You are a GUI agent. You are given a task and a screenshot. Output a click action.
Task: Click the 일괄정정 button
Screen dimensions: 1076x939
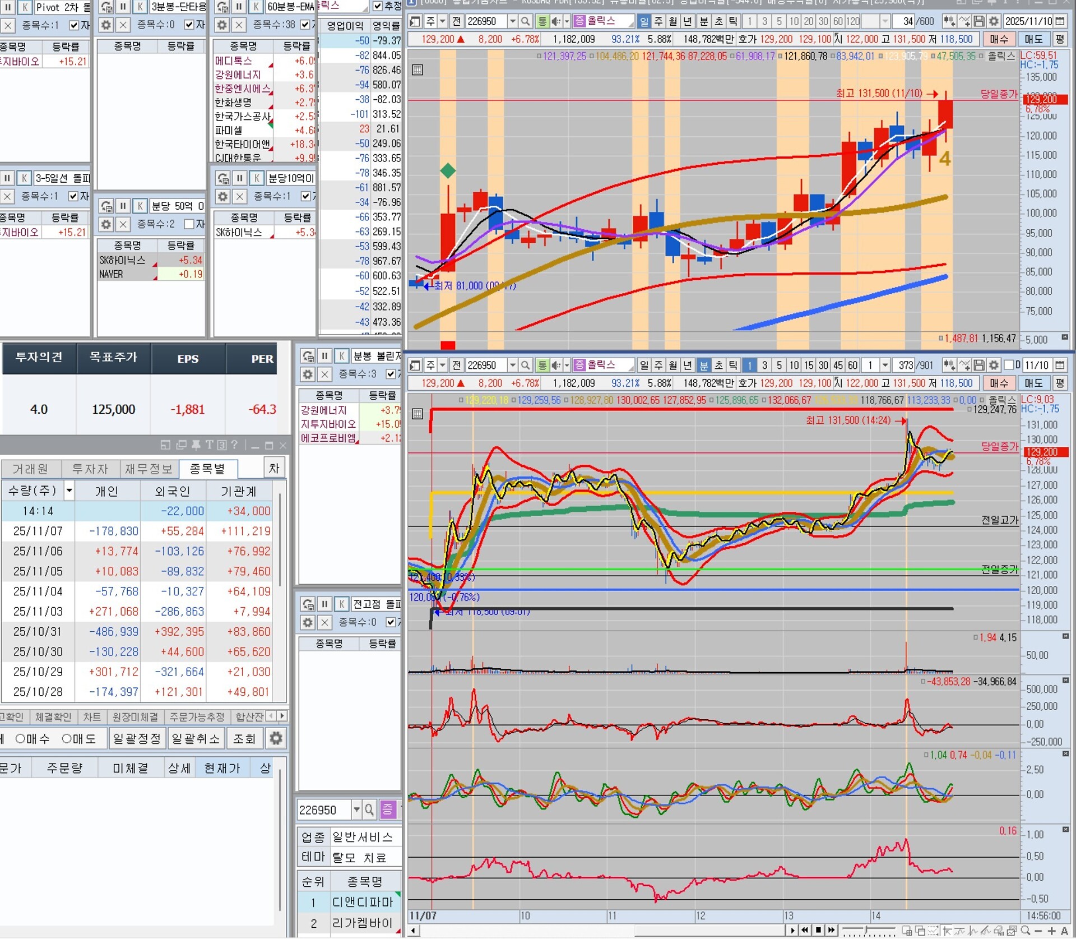[137, 738]
